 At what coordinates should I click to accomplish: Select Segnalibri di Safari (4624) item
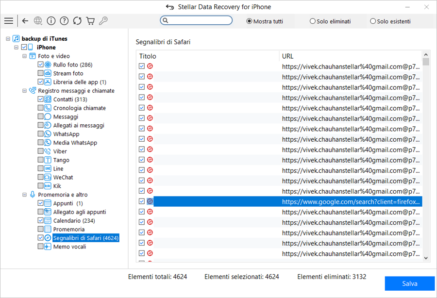pos(86,238)
